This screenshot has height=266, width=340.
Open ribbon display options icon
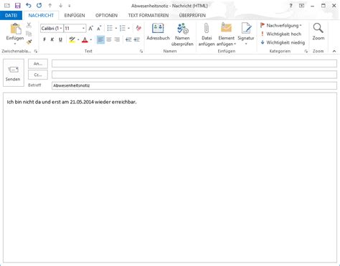click(x=301, y=6)
